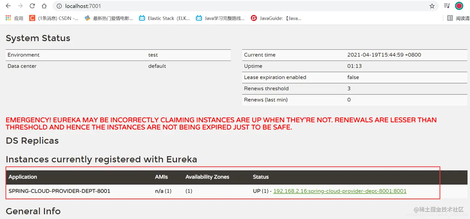Screen dimensions: 470x219
Task: Click the AMIs column header
Action: (x=161, y=177)
